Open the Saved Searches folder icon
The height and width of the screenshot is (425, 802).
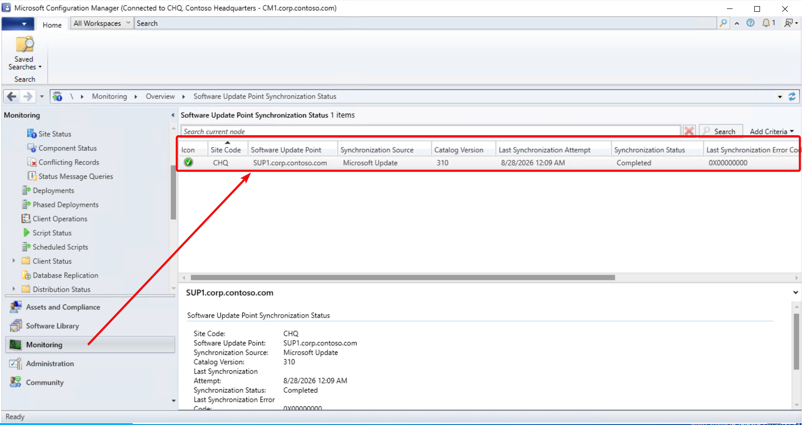click(x=25, y=44)
